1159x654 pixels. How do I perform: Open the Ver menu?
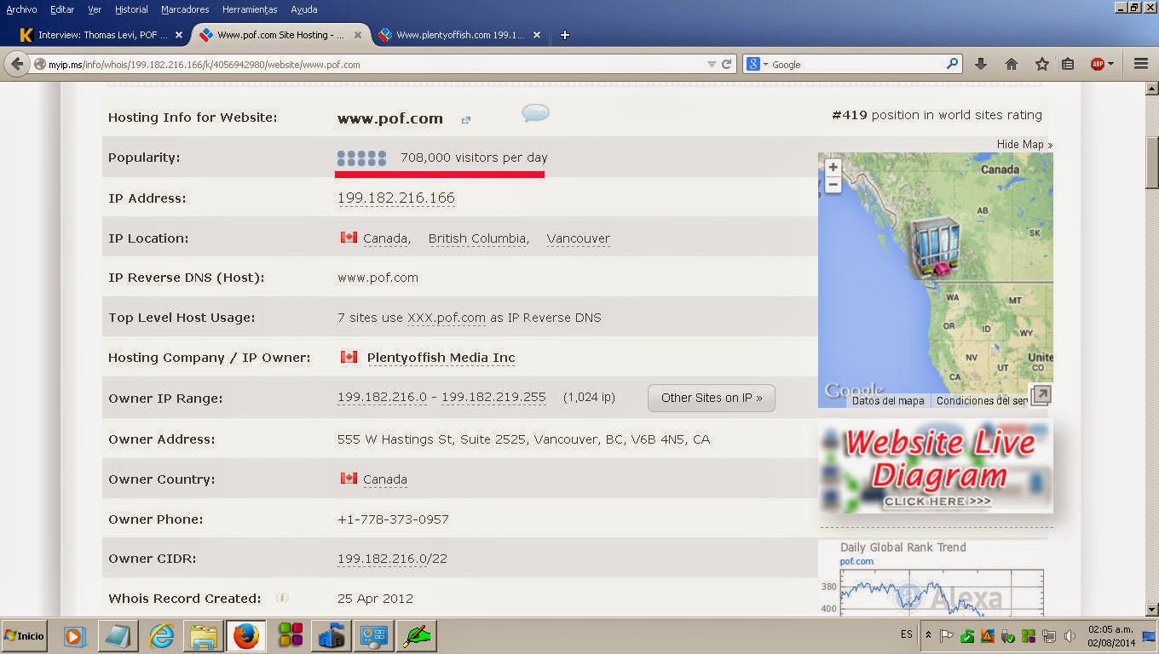tap(95, 9)
